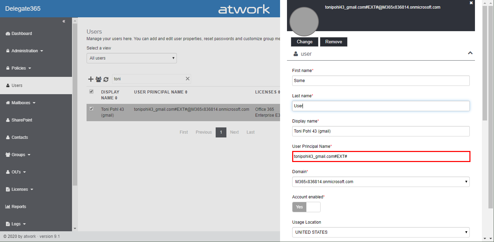Click the Remove photo button
Image resolution: width=494 pixels, height=242 pixels.
(334, 42)
